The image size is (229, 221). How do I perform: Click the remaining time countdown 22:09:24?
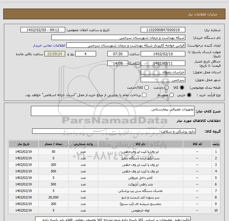coord(55,54)
